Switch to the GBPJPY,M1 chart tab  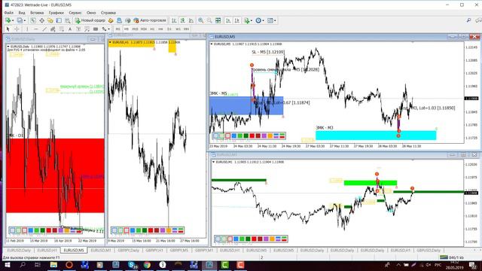[x=204, y=251]
